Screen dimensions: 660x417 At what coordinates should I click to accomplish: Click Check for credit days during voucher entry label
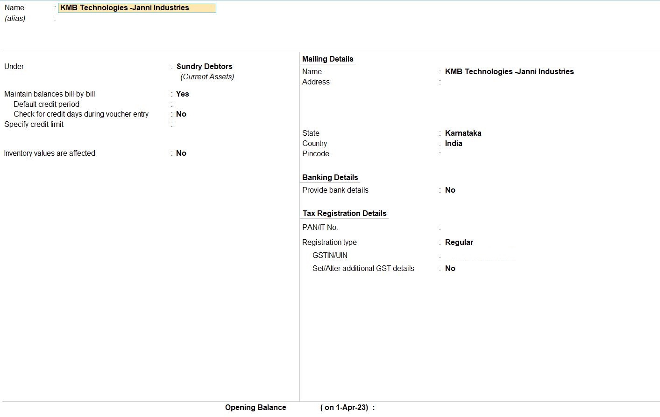click(x=81, y=114)
